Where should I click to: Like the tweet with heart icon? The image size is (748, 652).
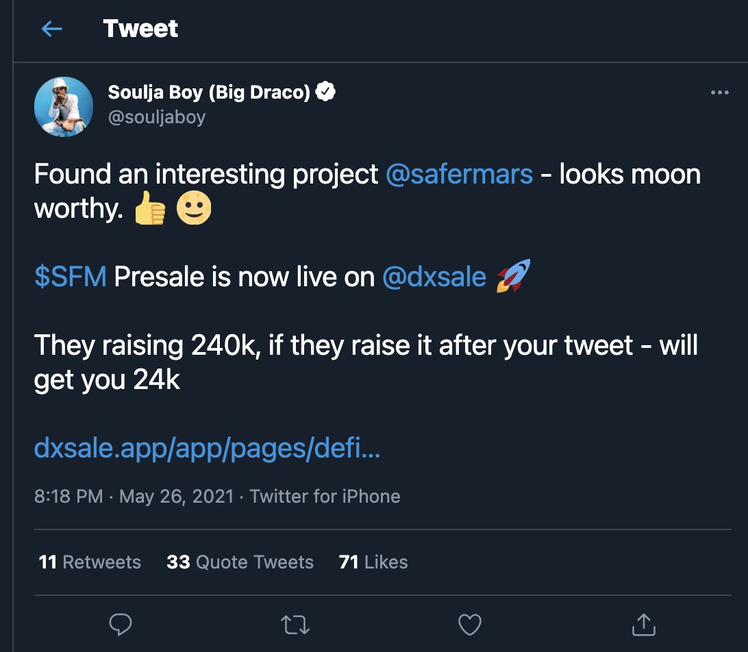(469, 624)
